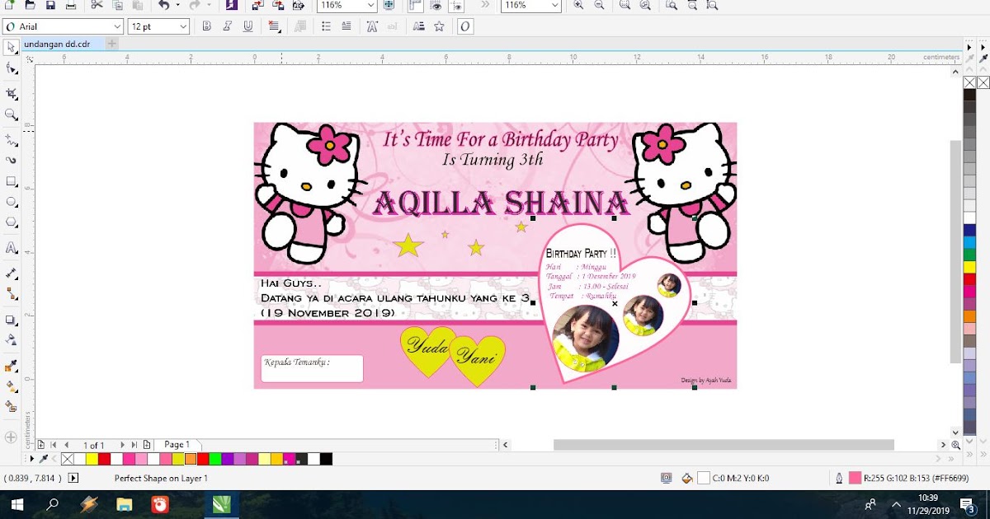Select the Interactive Fill tool
Viewport: 990px width, 519px height.
click(11, 386)
